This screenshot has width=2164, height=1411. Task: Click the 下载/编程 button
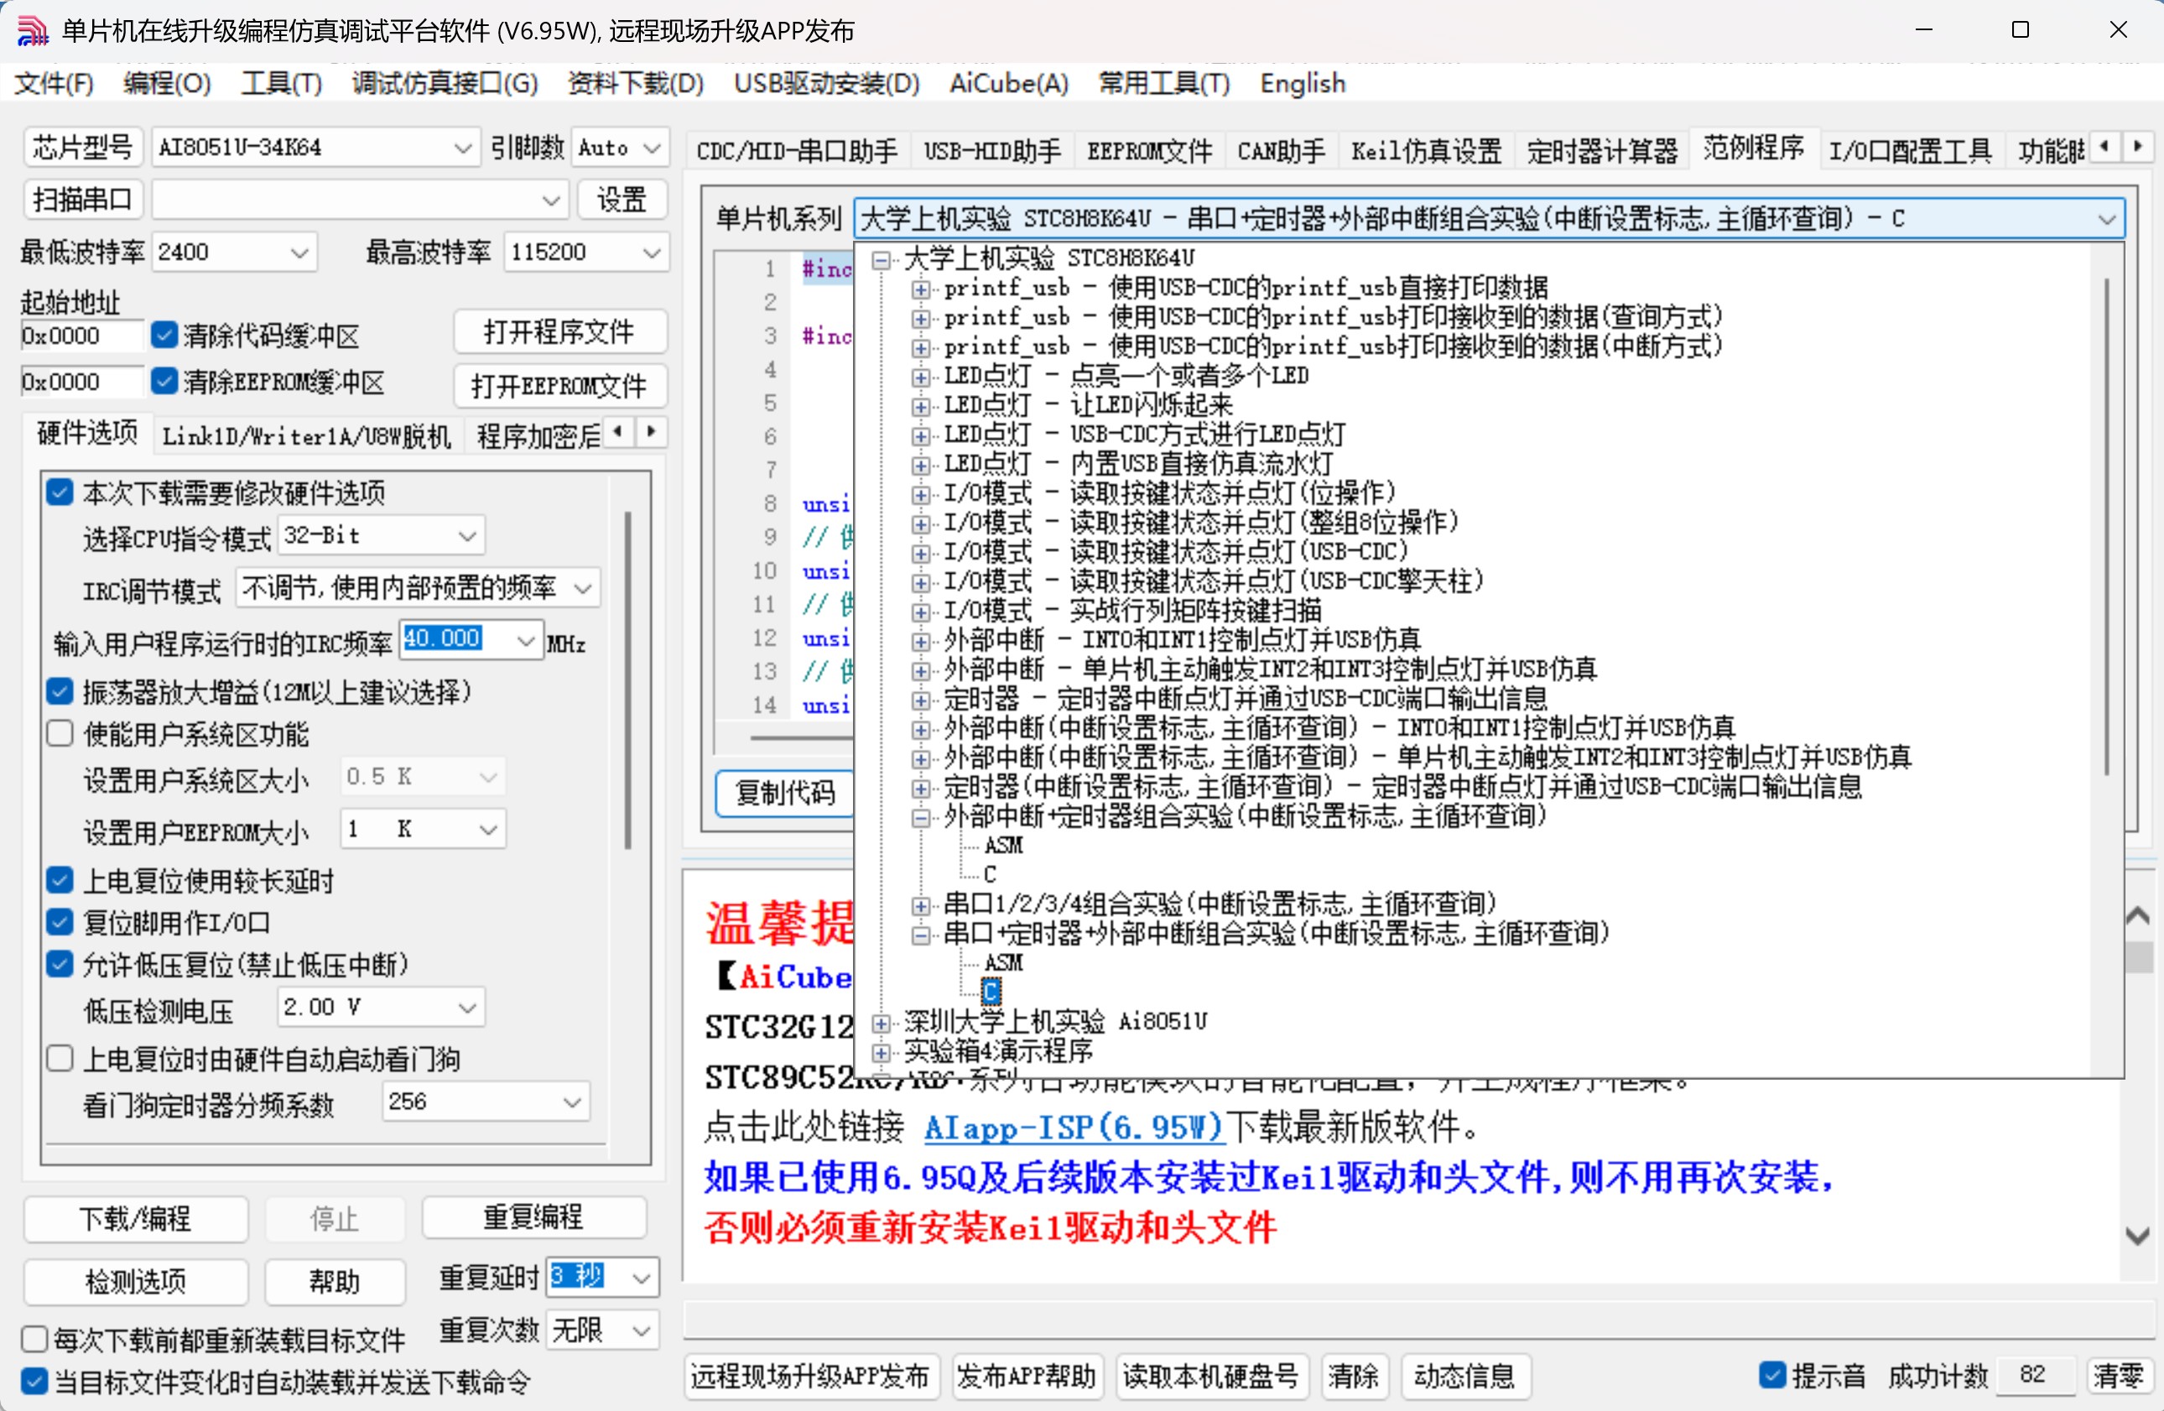136,1218
